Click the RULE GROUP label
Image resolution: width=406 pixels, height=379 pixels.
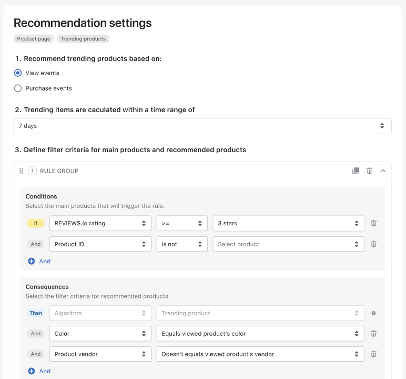tap(59, 171)
